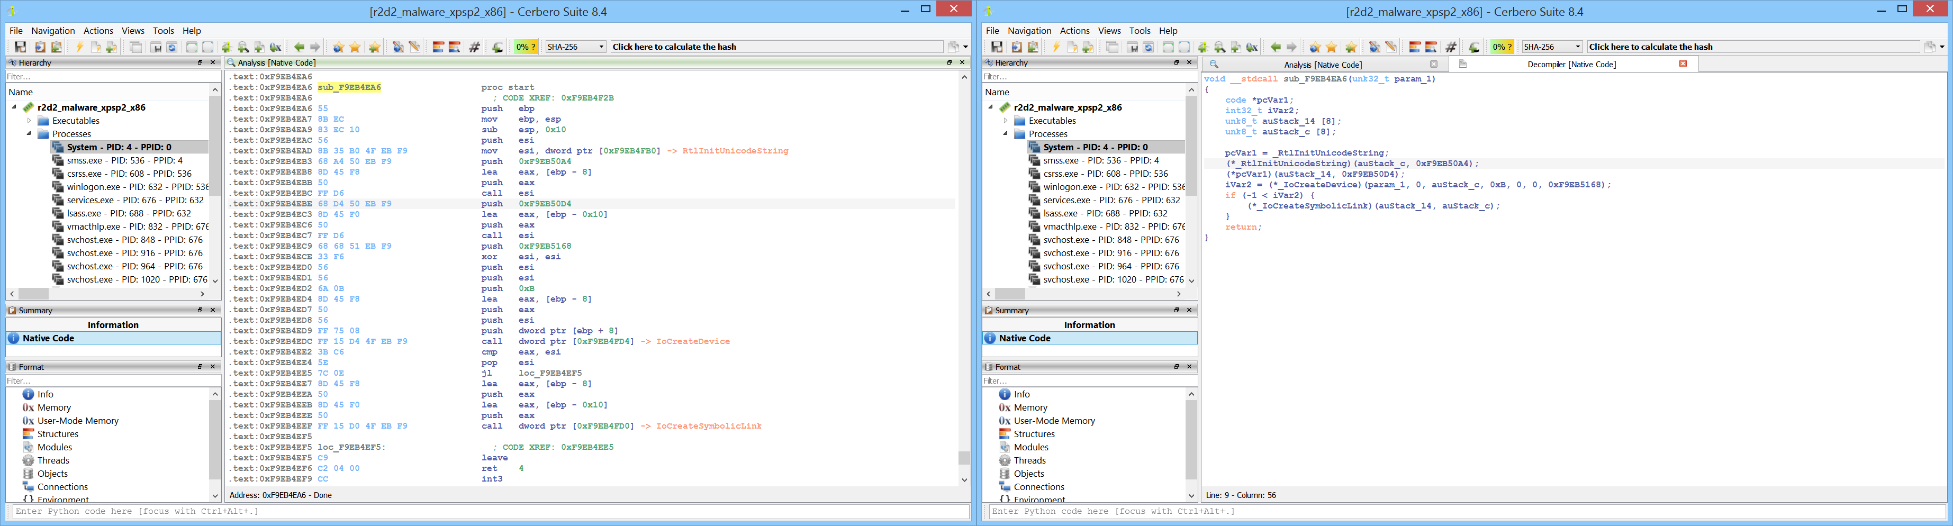Click the hash symbol icon in left window toolbar
Viewport: 1953px width, 526px height.
pos(475,47)
